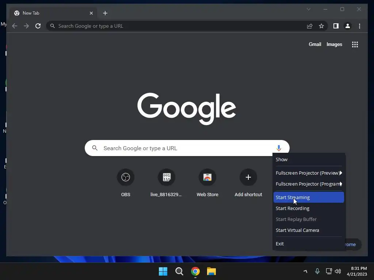Click Exit in OBS tray menu
This screenshot has height=280, width=374.
[x=309, y=244]
